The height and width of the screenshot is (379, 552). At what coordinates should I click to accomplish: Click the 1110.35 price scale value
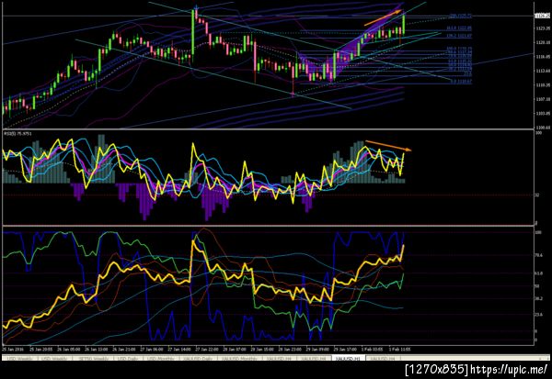point(543,85)
